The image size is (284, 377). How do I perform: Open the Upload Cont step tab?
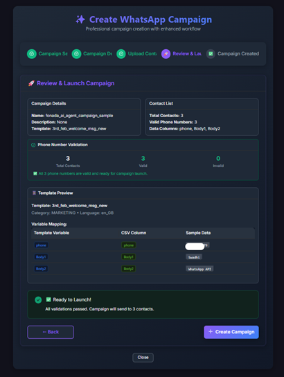136,54
